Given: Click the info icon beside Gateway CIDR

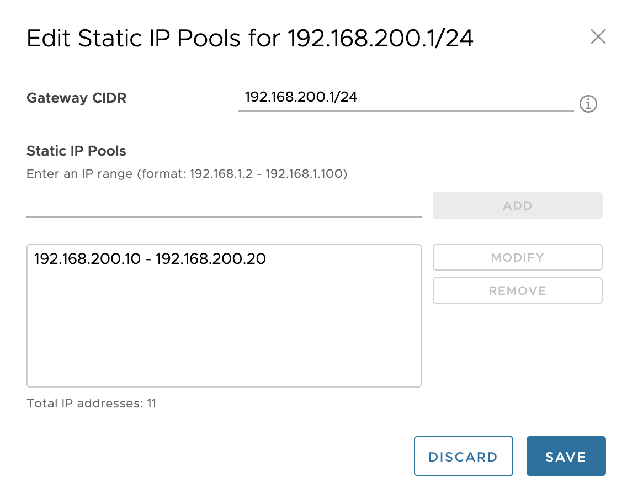Looking at the screenshot, I should click(x=588, y=104).
